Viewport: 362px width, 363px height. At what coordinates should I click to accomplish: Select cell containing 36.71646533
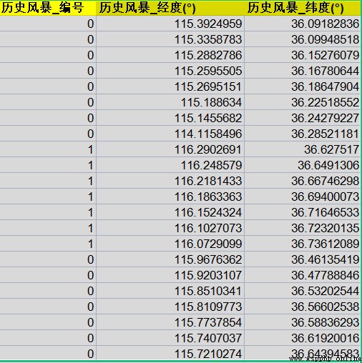point(303,212)
